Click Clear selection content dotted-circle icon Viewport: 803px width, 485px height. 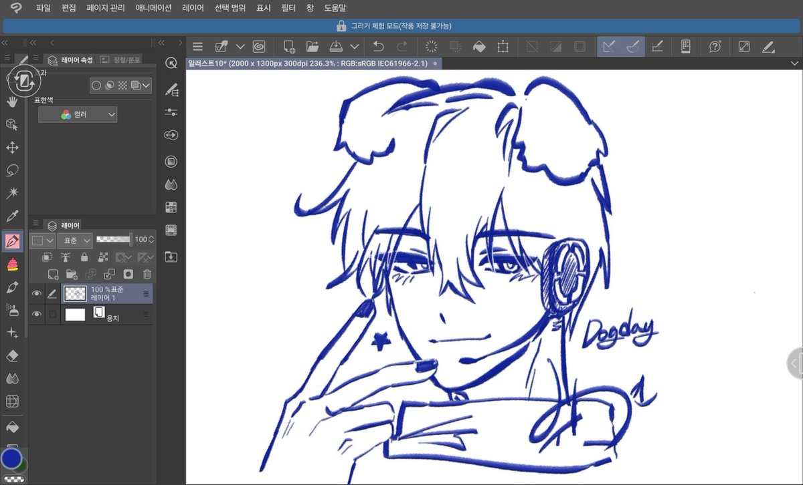click(x=432, y=47)
